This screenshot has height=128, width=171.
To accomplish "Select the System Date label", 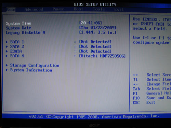I will [18, 28].
